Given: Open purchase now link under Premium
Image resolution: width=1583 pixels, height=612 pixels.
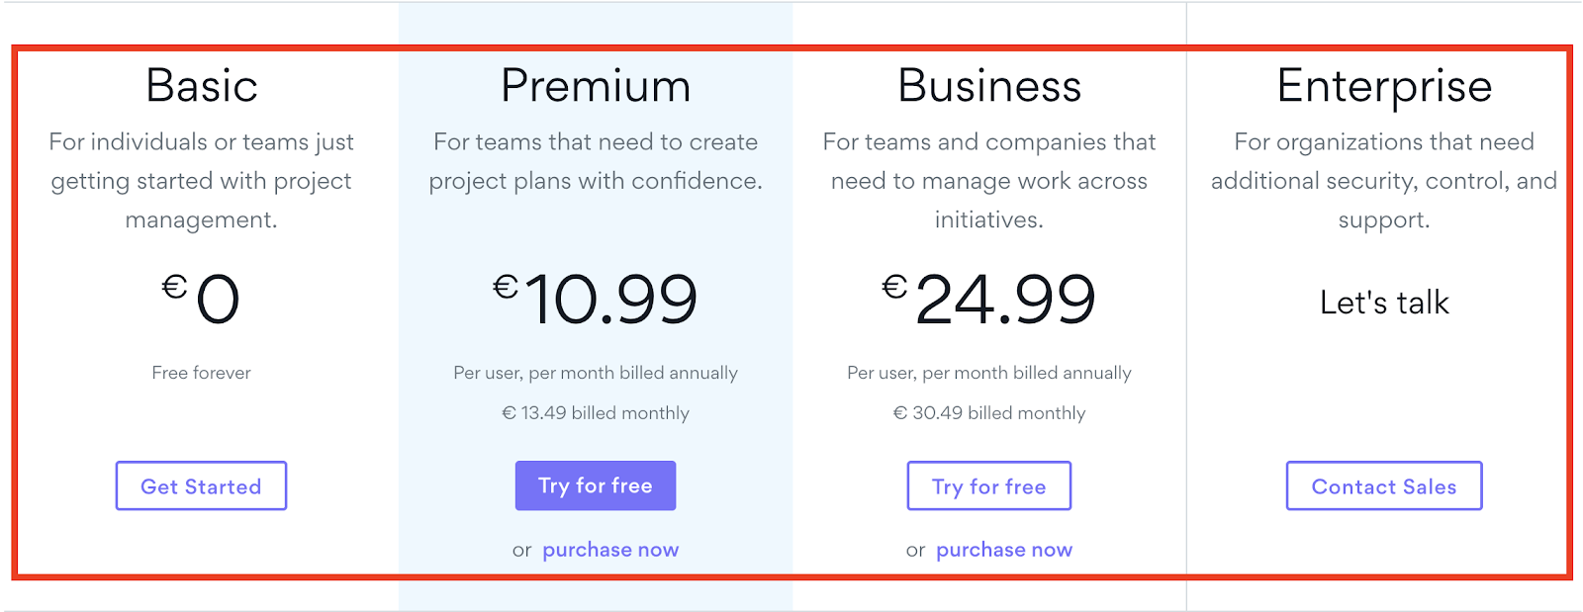Looking at the screenshot, I should tap(610, 550).
